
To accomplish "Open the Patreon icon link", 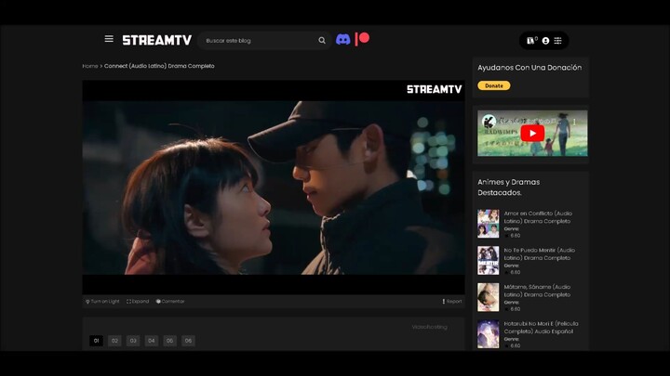I will (362, 39).
